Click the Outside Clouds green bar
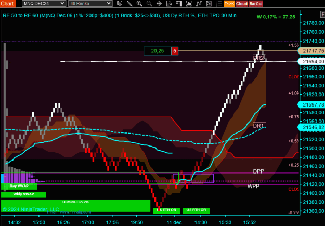Viewport: 325px width, 226px height. coord(75,206)
